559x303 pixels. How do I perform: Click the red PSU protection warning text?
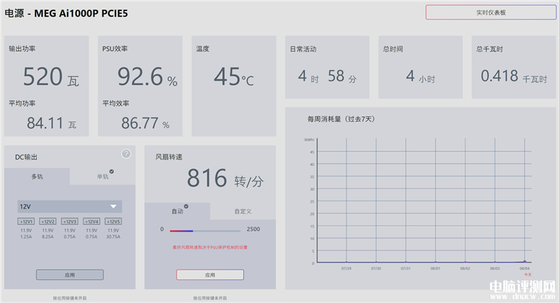(210, 247)
